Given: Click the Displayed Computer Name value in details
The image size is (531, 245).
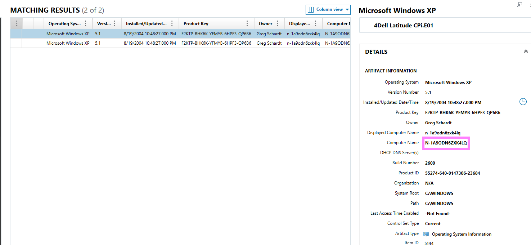Looking at the screenshot, I should point(443,133).
